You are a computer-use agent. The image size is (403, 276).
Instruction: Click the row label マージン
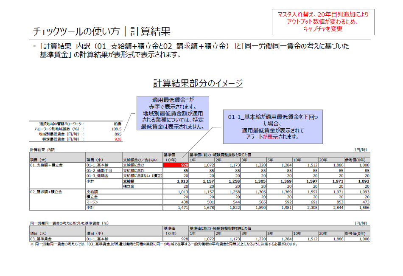point(92,202)
